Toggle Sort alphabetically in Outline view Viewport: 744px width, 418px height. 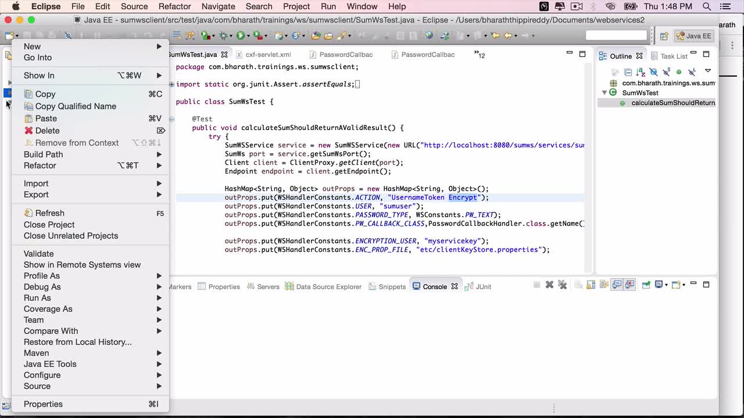pos(641,72)
